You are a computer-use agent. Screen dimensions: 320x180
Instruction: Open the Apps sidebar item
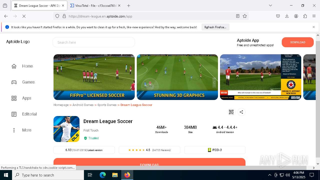[x=21, y=98]
